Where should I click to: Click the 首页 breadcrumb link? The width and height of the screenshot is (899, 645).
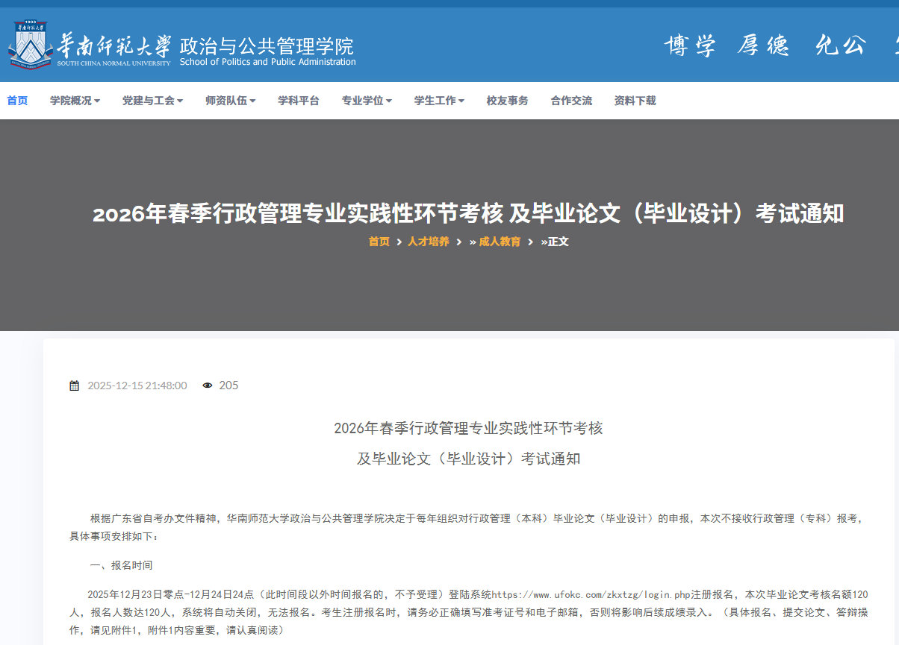pyautogui.click(x=379, y=242)
